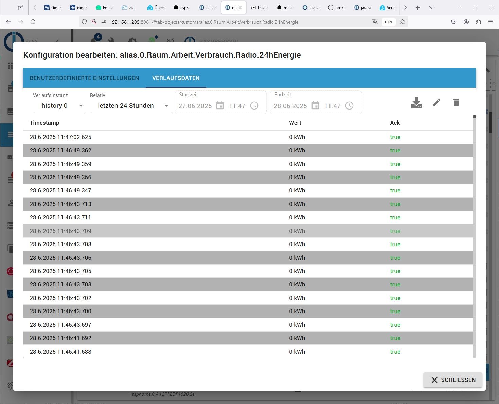Click the browser translate page icon
The width and height of the screenshot is (499, 404).
pyautogui.click(x=375, y=22)
